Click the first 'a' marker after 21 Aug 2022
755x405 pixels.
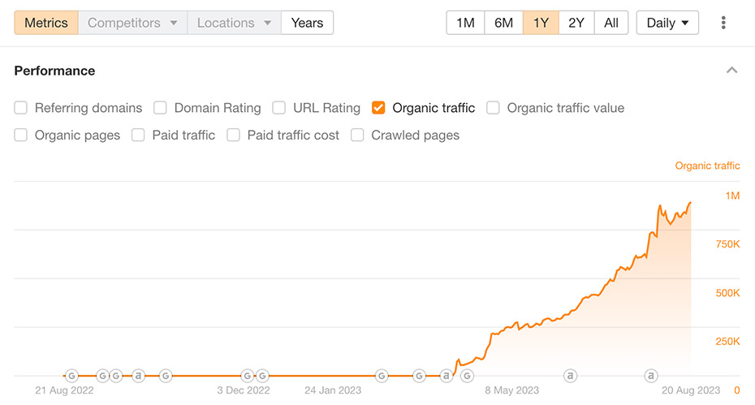[138, 376]
